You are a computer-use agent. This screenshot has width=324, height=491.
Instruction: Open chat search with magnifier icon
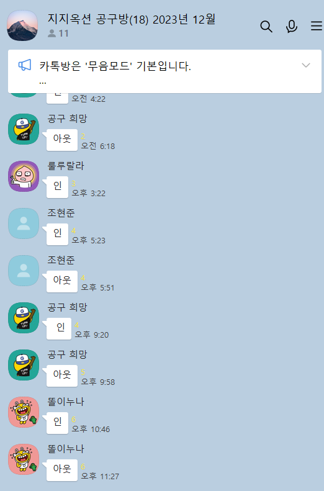click(x=266, y=27)
